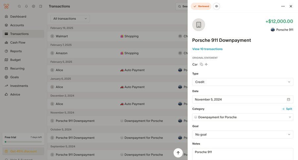Click the Notes text area
298x160 pixels.
coord(243,154)
